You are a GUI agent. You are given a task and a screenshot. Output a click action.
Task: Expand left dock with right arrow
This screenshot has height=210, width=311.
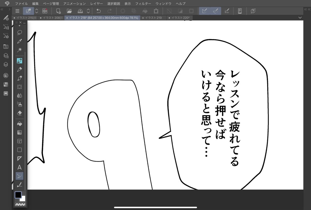point(10,9)
